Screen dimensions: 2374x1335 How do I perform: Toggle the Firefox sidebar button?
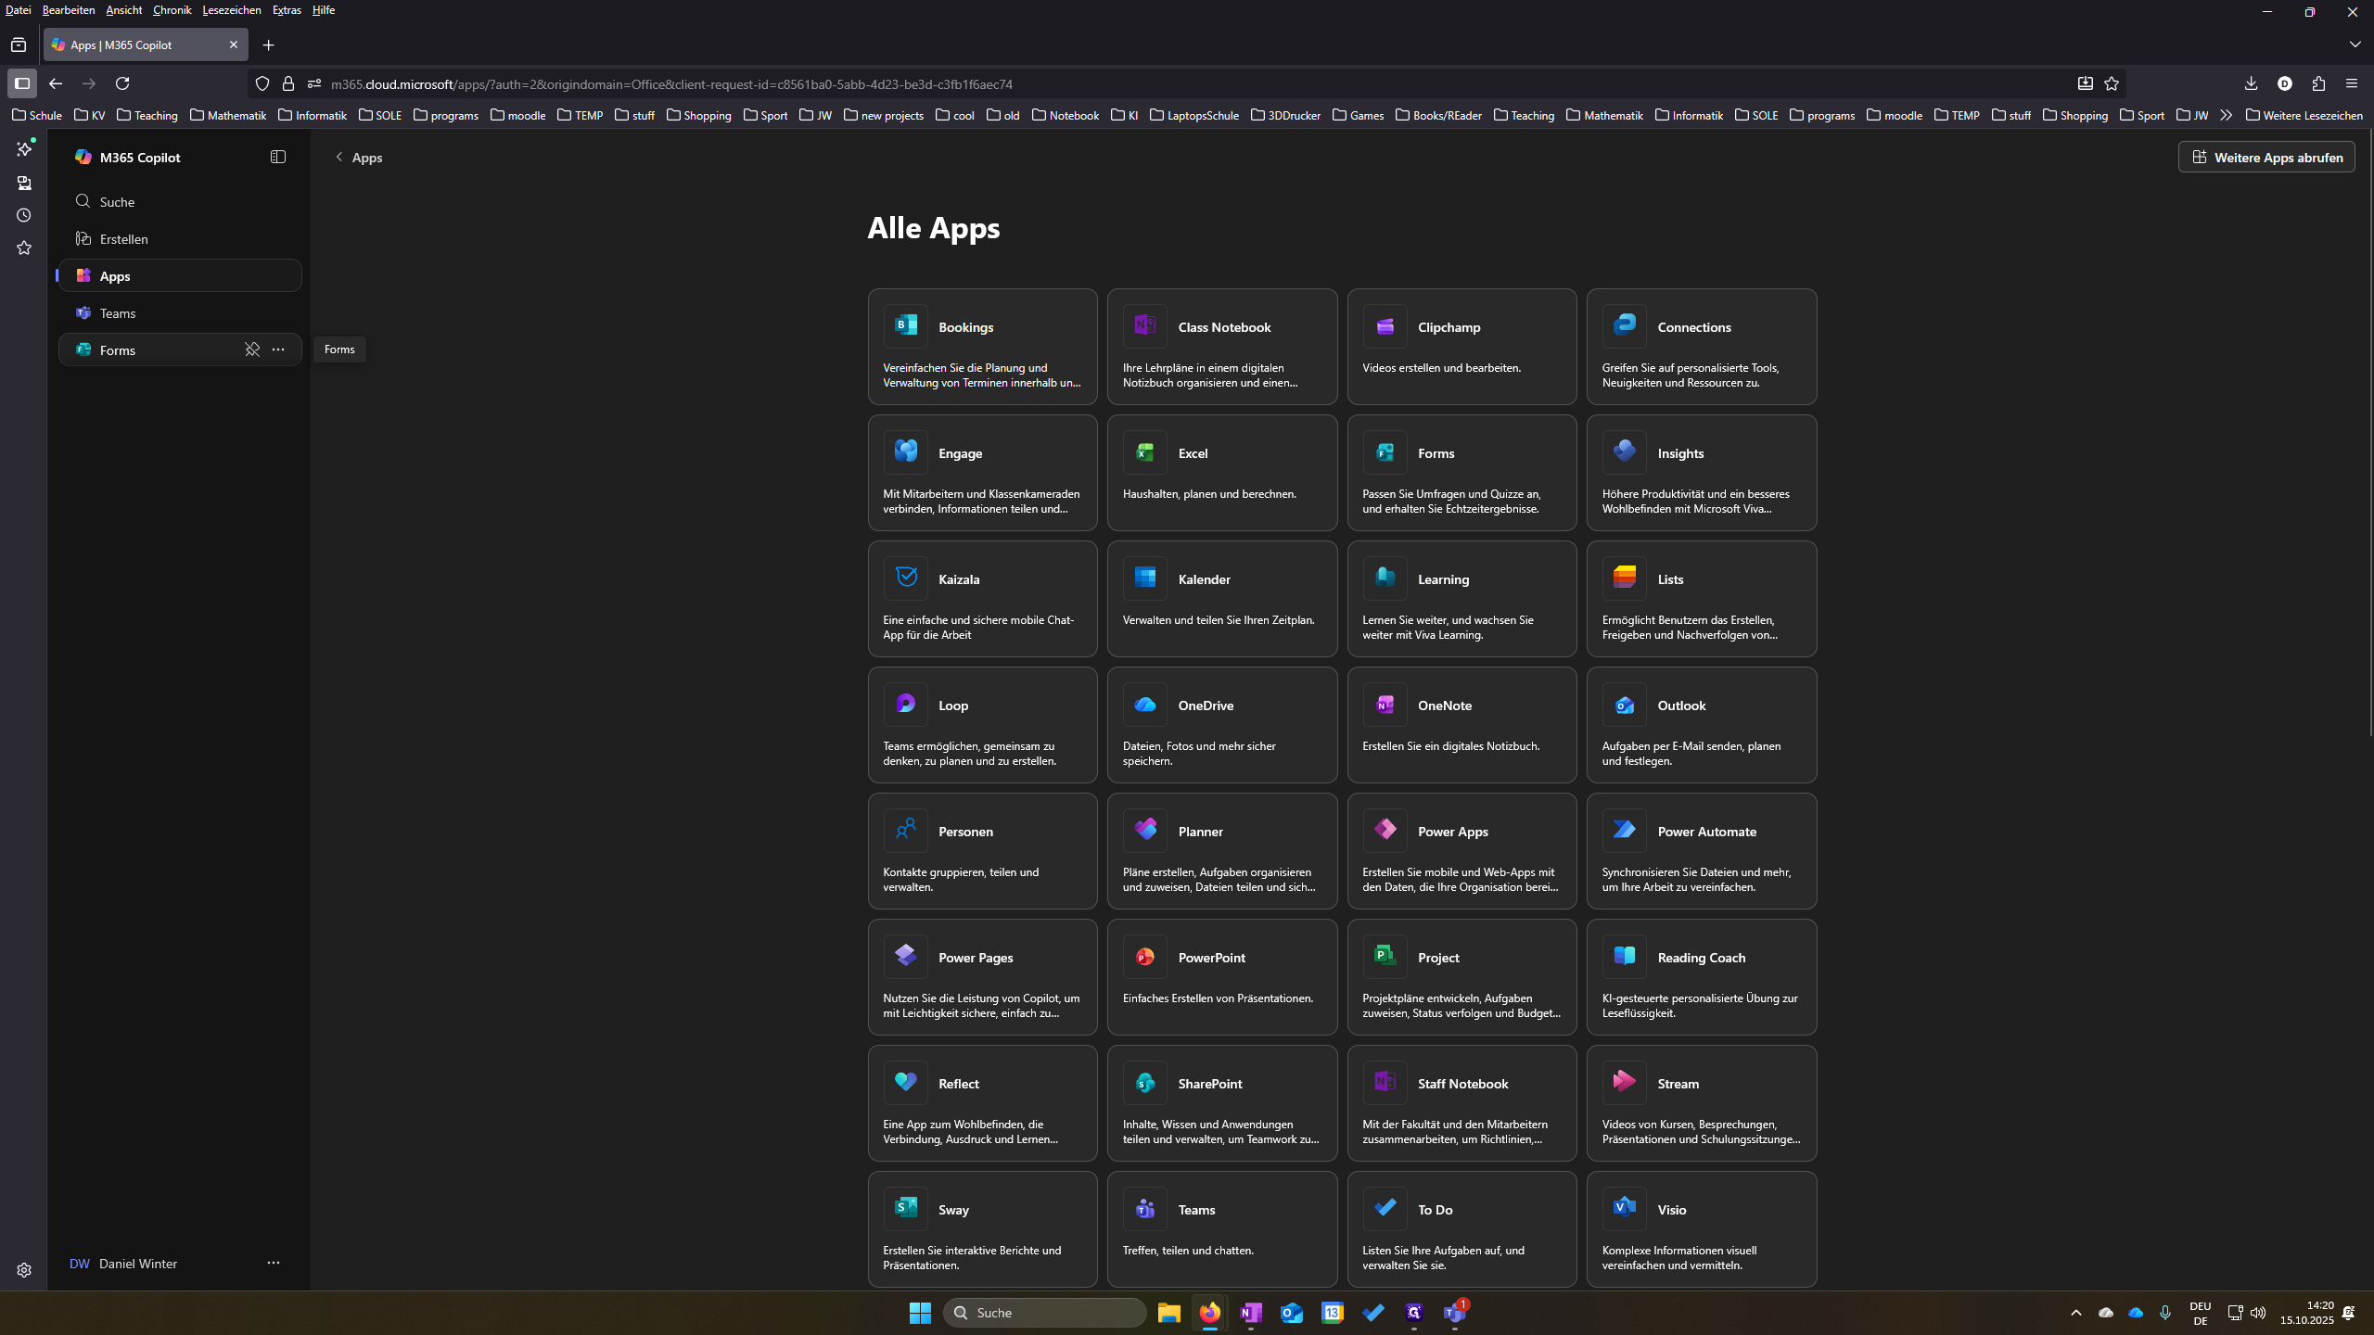(22, 83)
